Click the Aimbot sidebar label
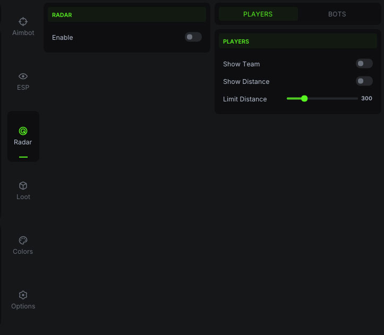This screenshot has width=384, height=335. (x=23, y=33)
